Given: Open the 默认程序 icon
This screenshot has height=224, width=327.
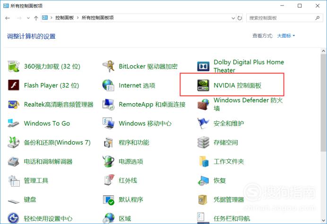Looking at the screenshot, I should pos(108,200).
